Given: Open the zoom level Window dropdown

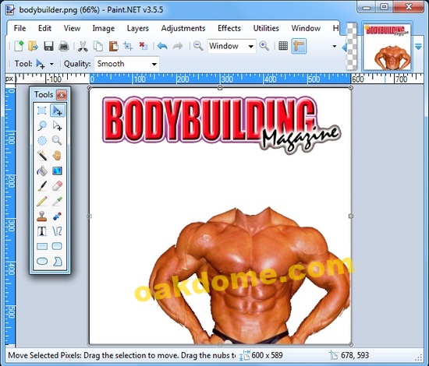Looking at the screenshot, I should 232,46.
